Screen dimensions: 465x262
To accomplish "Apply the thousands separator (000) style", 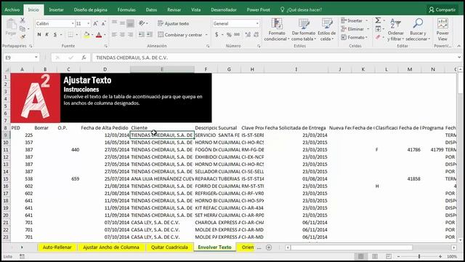I will pos(237,35).
